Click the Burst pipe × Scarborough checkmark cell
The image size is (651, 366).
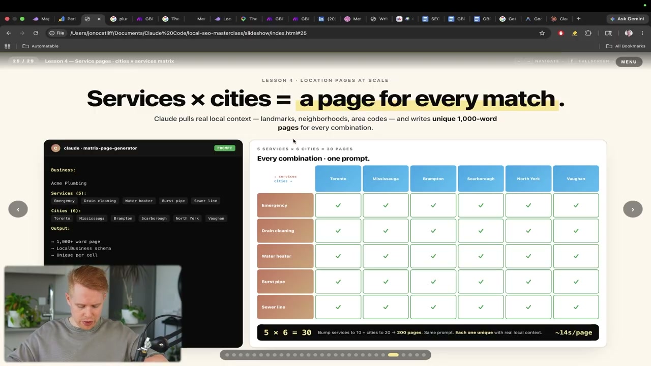pos(481,282)
